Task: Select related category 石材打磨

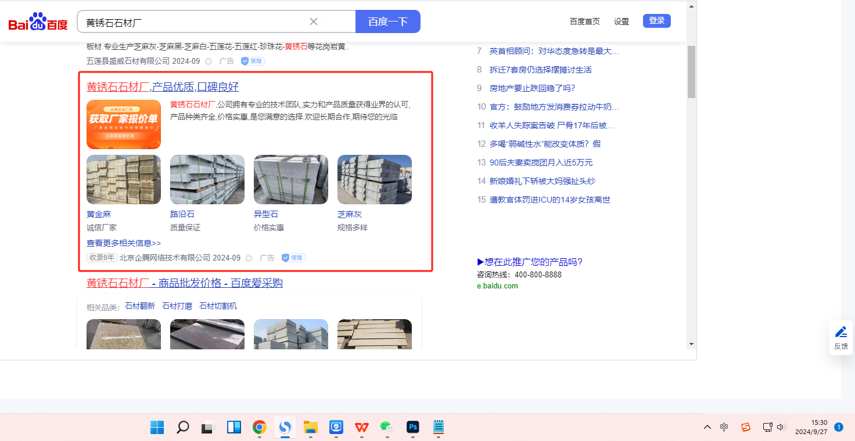Action: (x=177, y=306)
